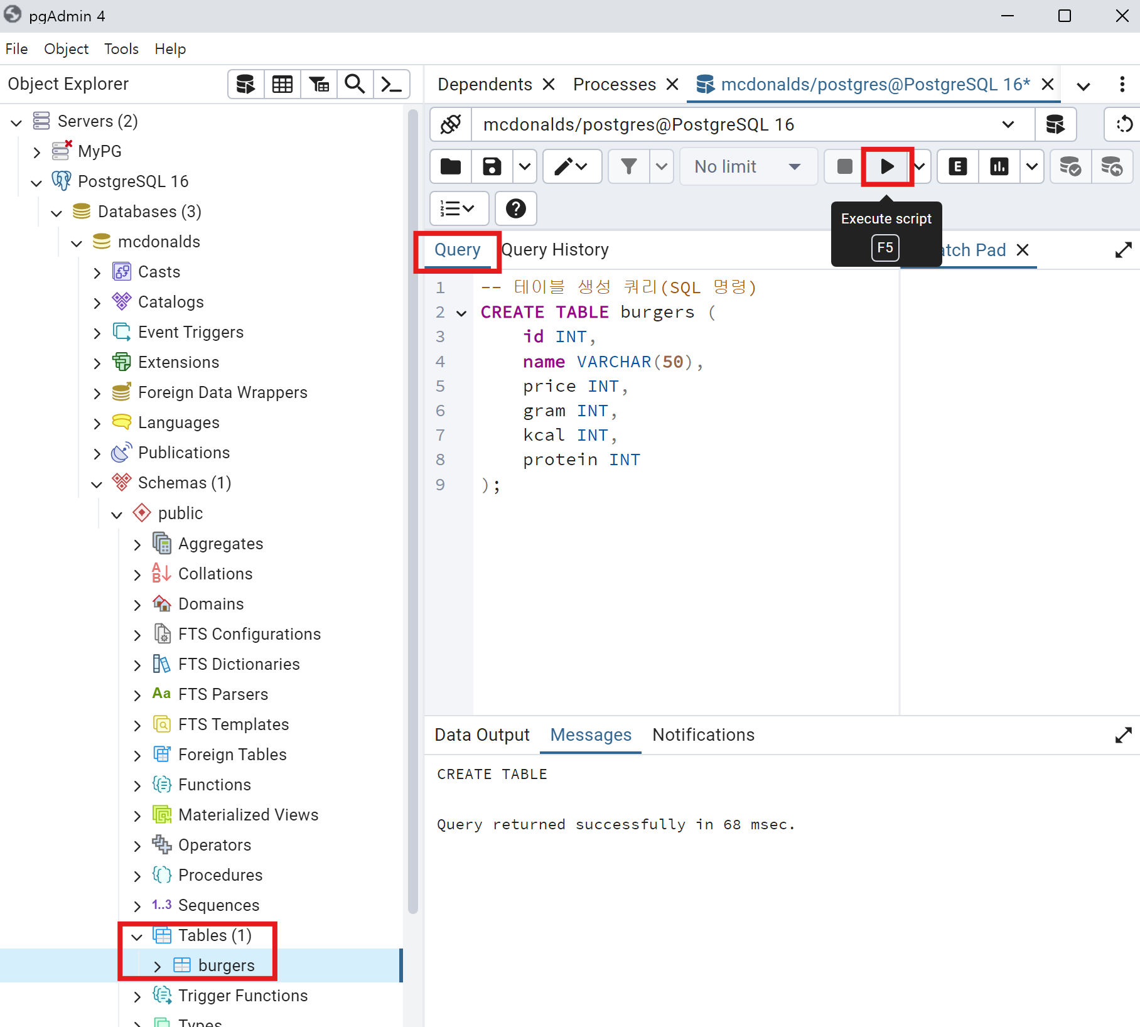The image size is (1140, 1027).
Task: Open the Object menu
Action: point(66,49)
